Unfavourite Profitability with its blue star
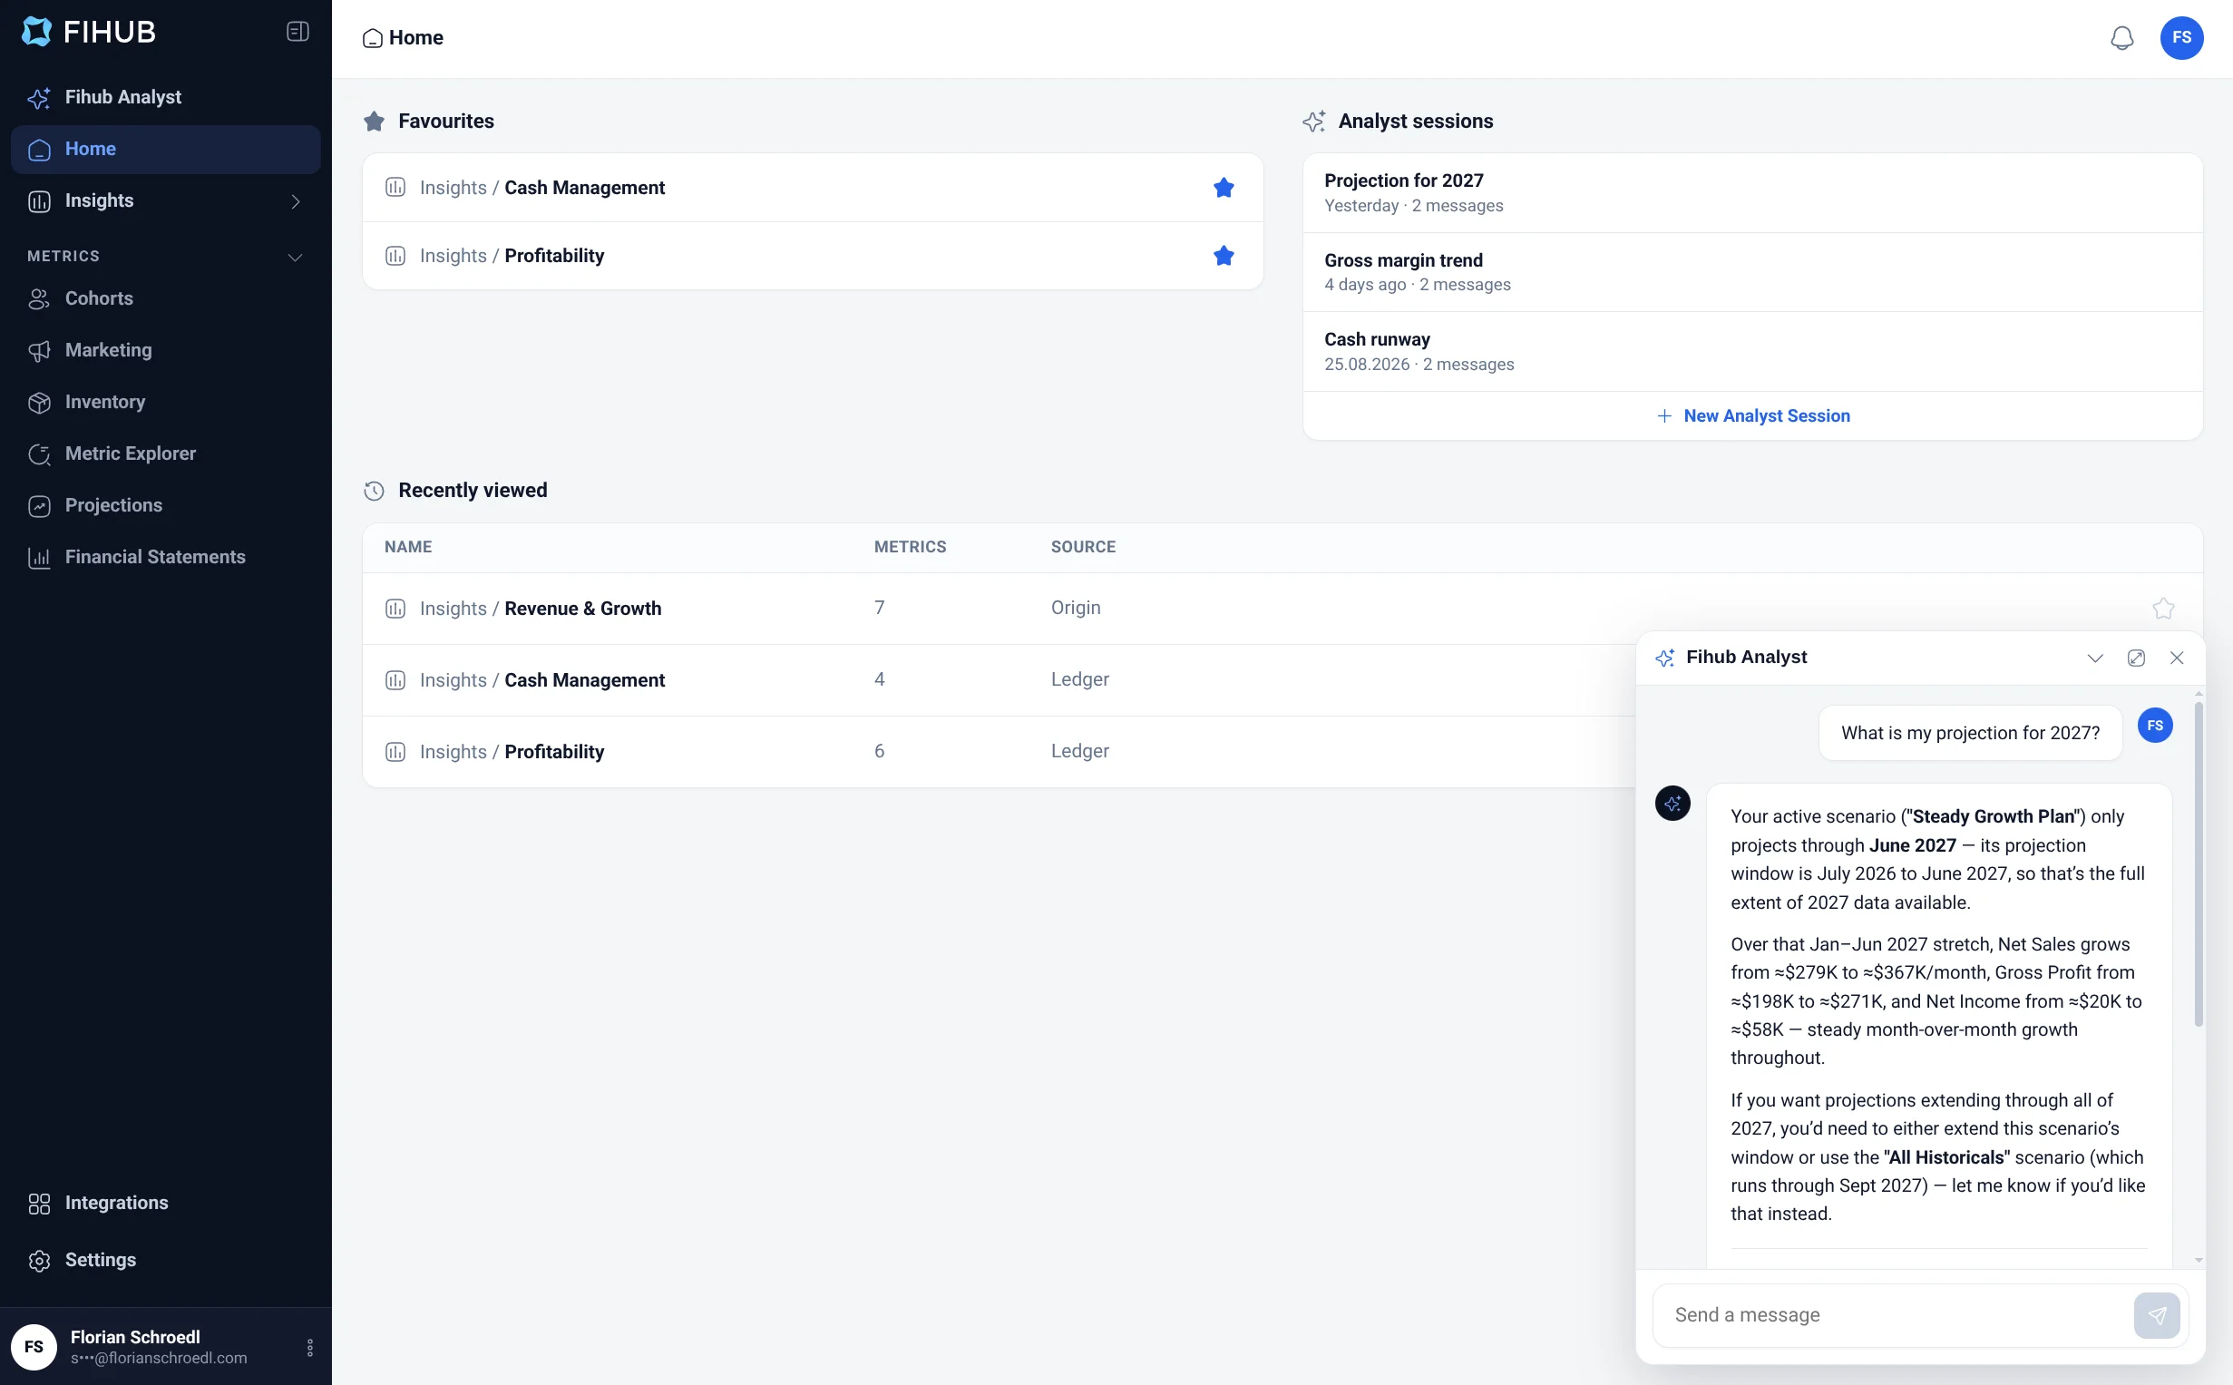Viewport: 2233px width, 1385px height. 1223,256
